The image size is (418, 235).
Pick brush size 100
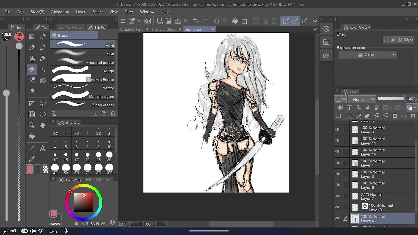pos(109,169)
